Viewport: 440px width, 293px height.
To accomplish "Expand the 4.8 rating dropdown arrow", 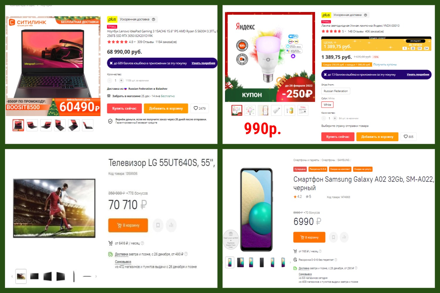I will point(135,42).
